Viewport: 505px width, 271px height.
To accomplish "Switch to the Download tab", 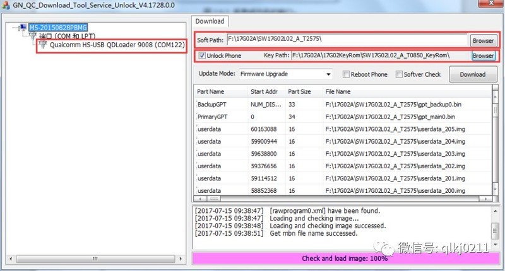I will point(209,21).
